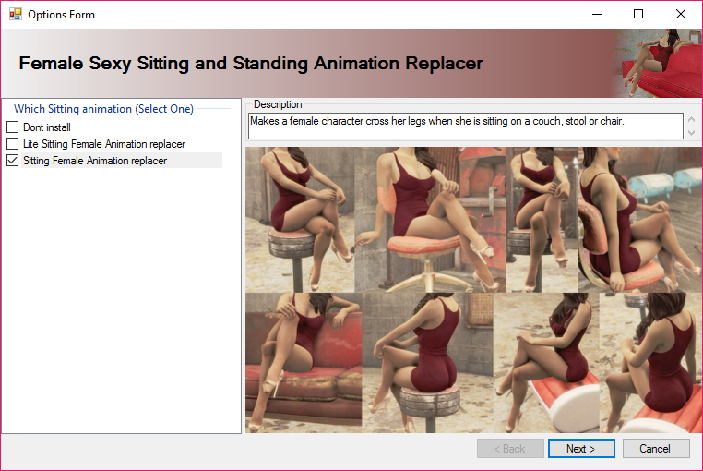Click the header thumbnail image at top right

pyautogui.click(x=660, y=63)
